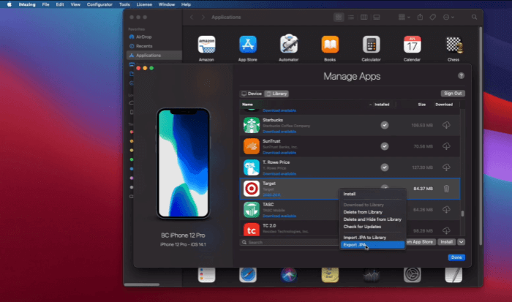Switch Finder to gallery view
This screenshot has height=302, width=512.
pyautogui.click(x=377, y=17)
